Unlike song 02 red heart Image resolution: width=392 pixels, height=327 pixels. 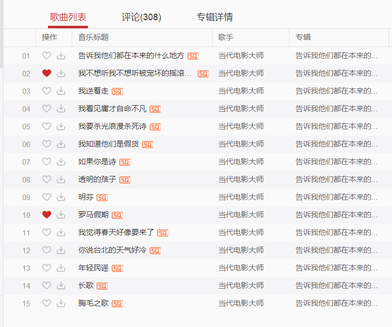pyautogui.click(x=46, y=73)
